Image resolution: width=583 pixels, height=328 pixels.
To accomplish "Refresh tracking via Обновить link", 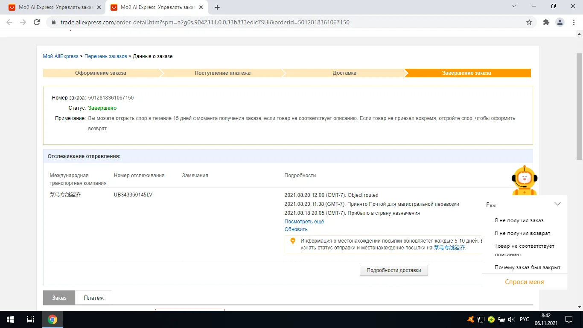I will 296,229.
